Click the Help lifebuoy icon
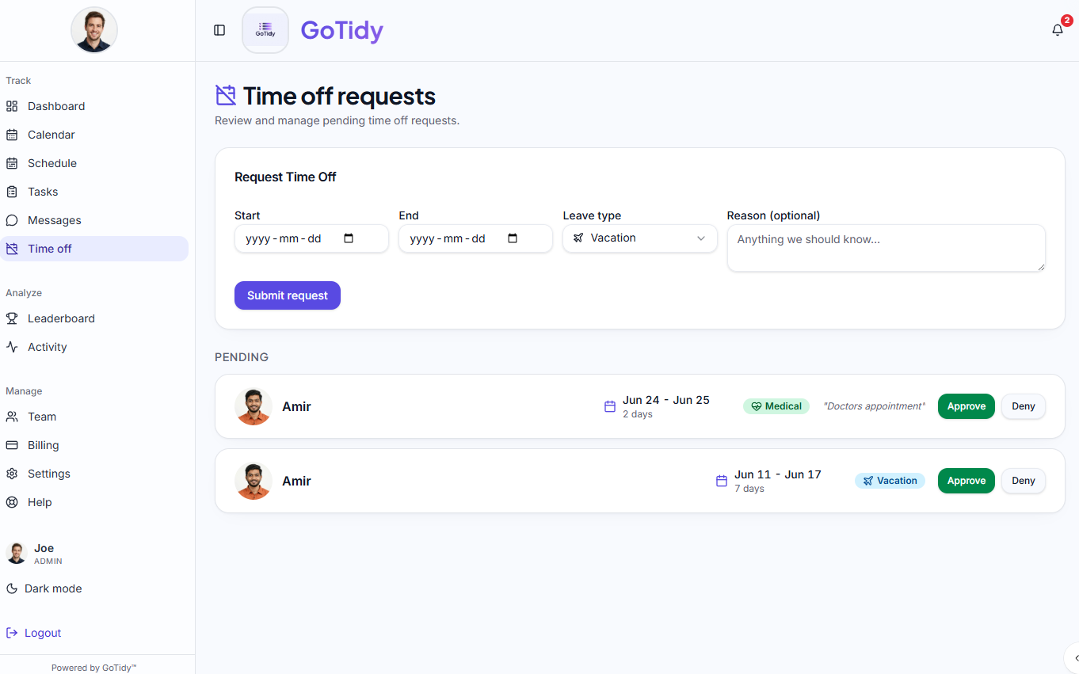 click(12, 502)
